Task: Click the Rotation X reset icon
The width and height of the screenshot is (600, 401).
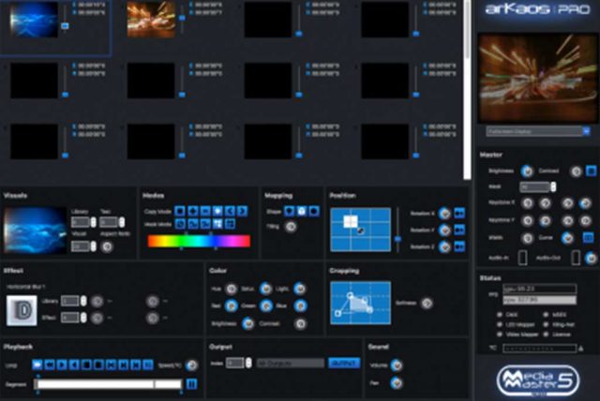Action: [459, 213]
